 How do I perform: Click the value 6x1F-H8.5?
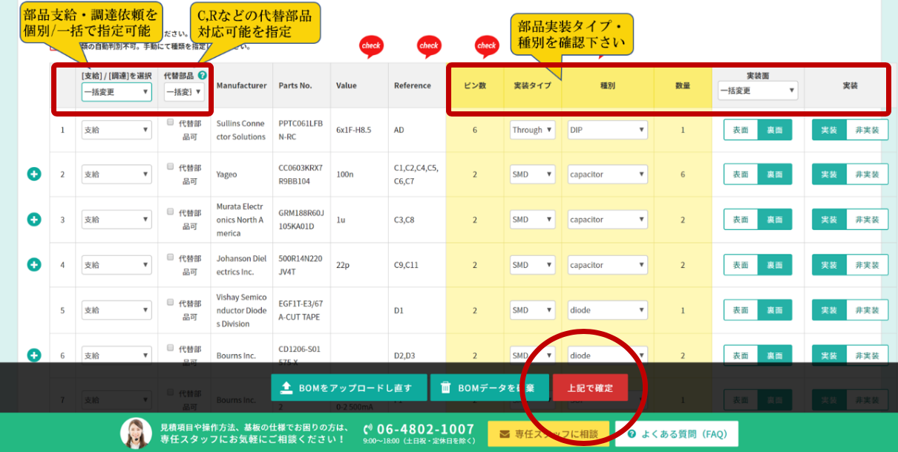[353, 130]
